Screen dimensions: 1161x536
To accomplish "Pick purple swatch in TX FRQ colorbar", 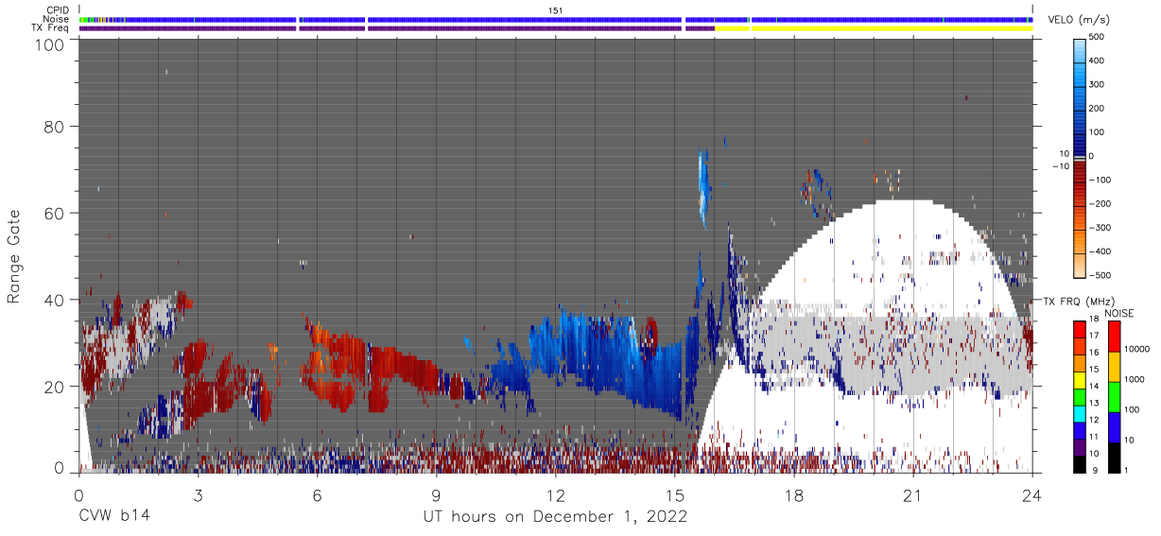I will coord(1079,446).
